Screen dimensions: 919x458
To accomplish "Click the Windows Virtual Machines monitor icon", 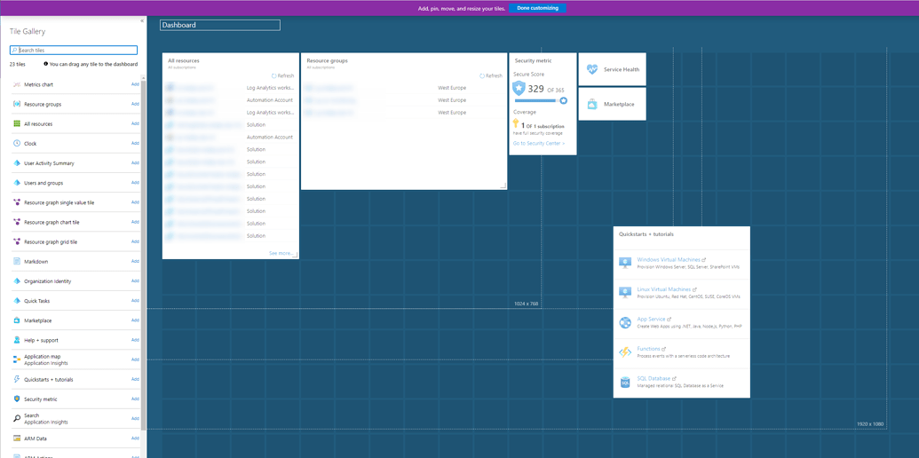I will click(625, 263).
